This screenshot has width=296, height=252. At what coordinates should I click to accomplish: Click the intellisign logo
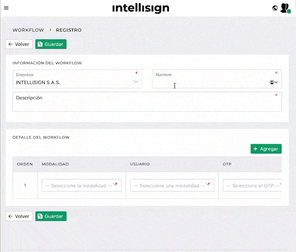tap(141, 8)
